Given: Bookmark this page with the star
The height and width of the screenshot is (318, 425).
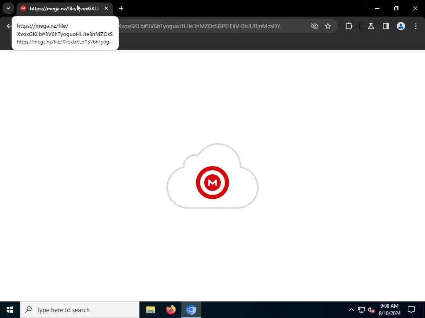Looking at the screenshot, I should (328, 26).
